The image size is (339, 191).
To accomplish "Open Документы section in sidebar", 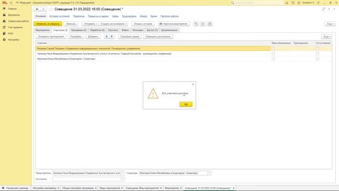I will point(14,15).
